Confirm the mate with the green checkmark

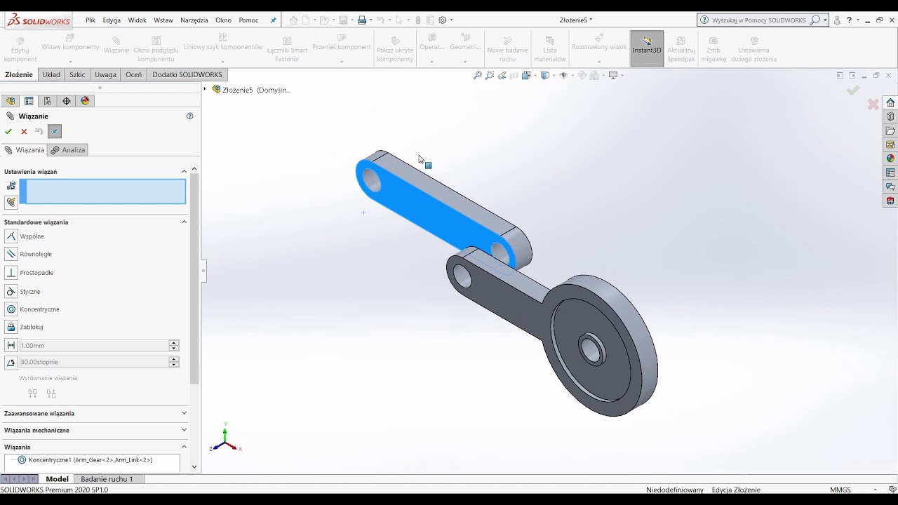coord(8,131)
